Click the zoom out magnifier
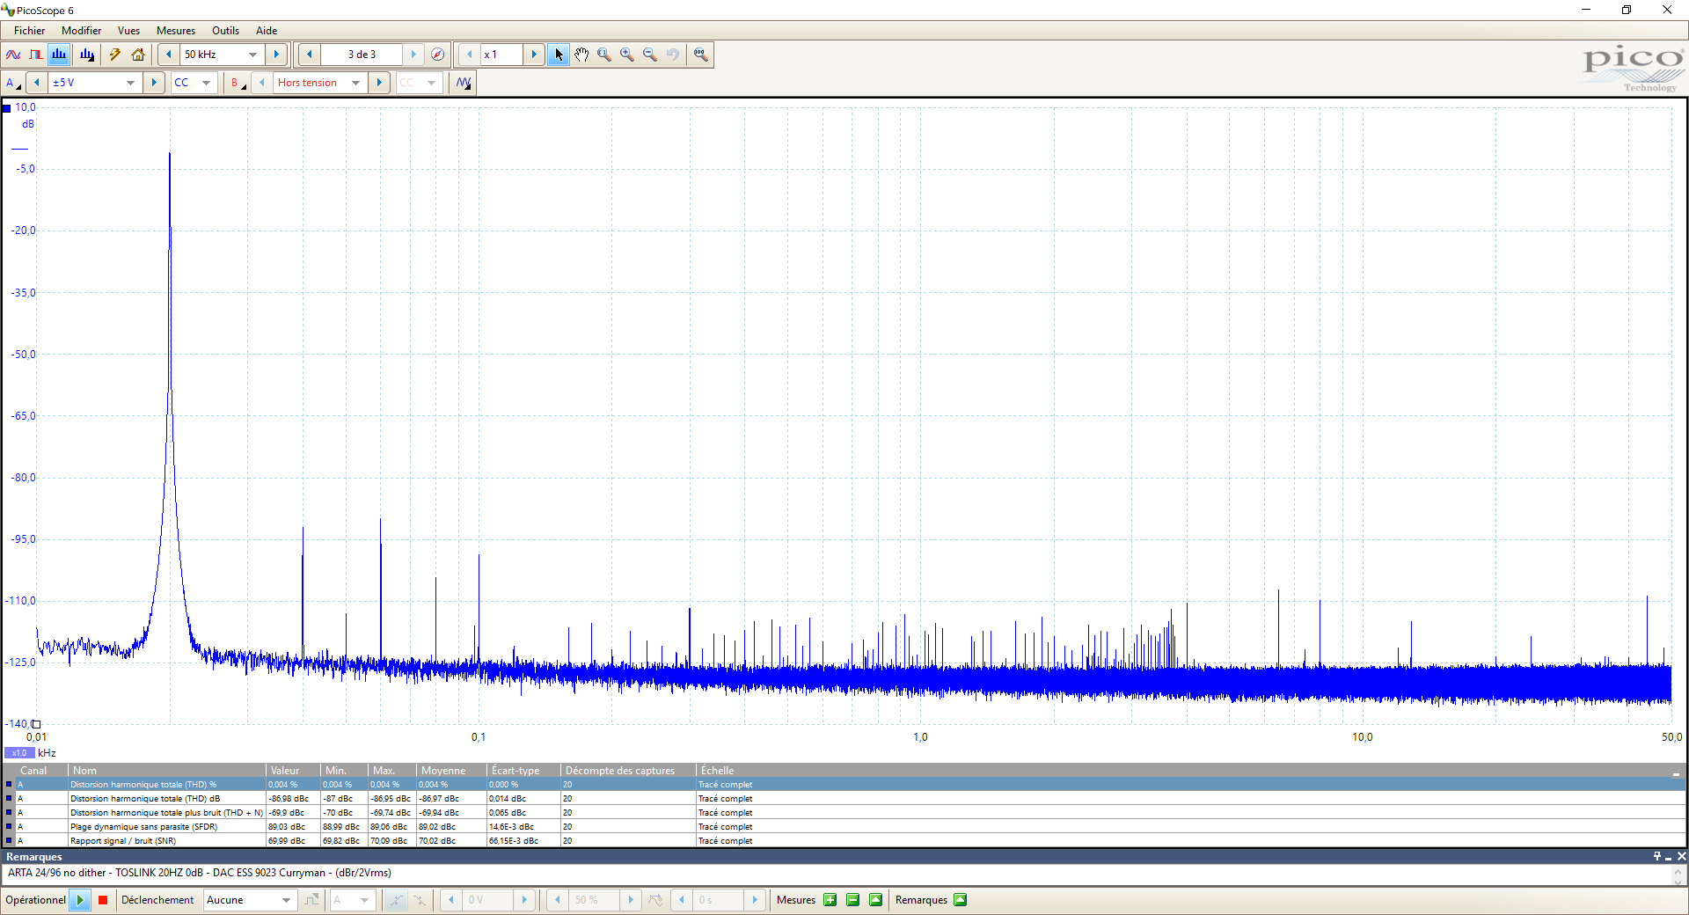Image resolution: width=1689 pixels, height=915 pixels. point(650,55)
